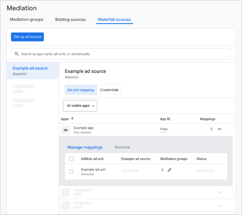Collapse the Example app row chevron

pos(220,129)
